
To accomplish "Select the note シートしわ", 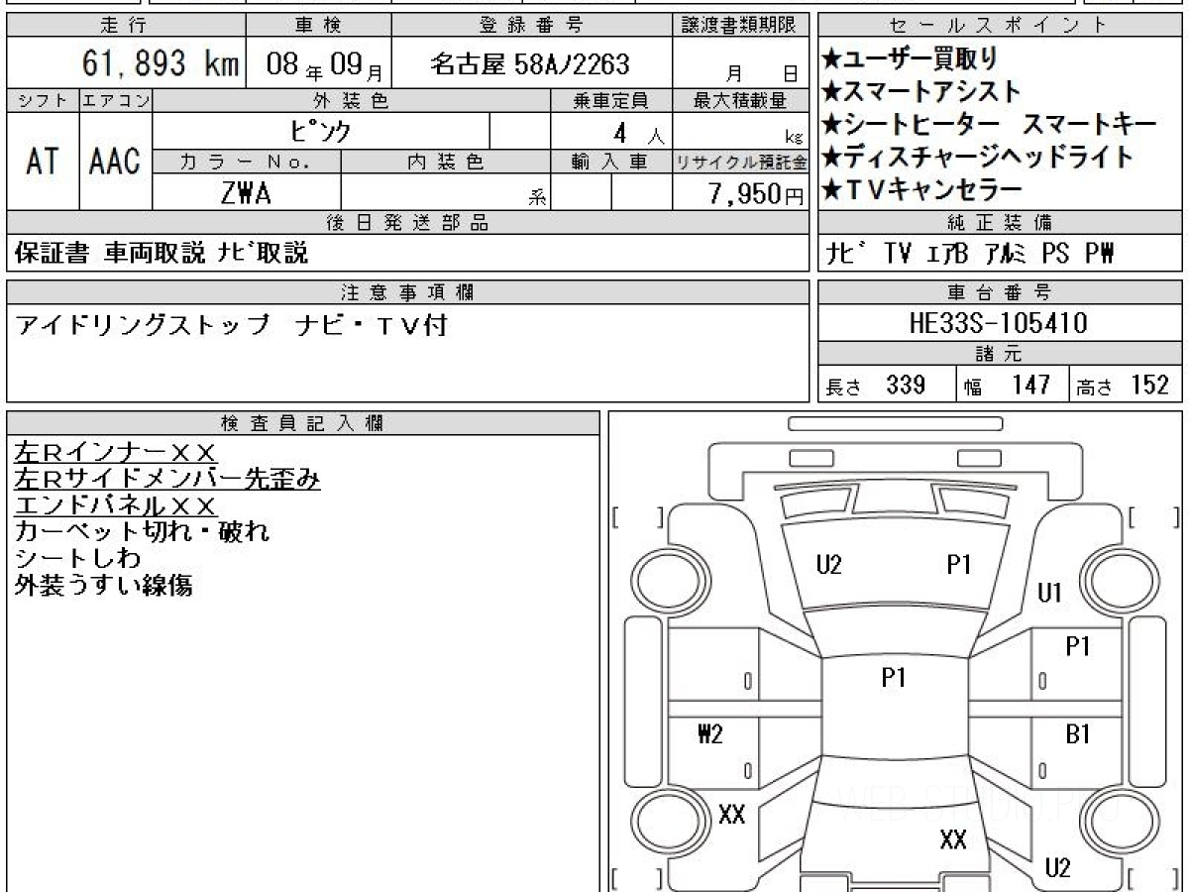I will 77,559.
